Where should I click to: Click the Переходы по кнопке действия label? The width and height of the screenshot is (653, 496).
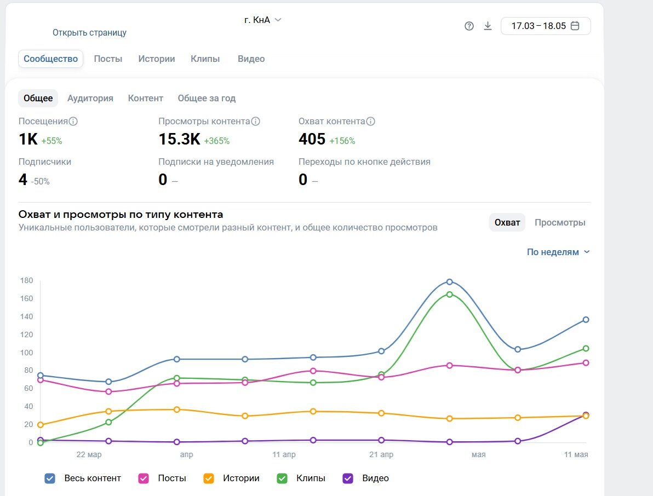point(364,162)
